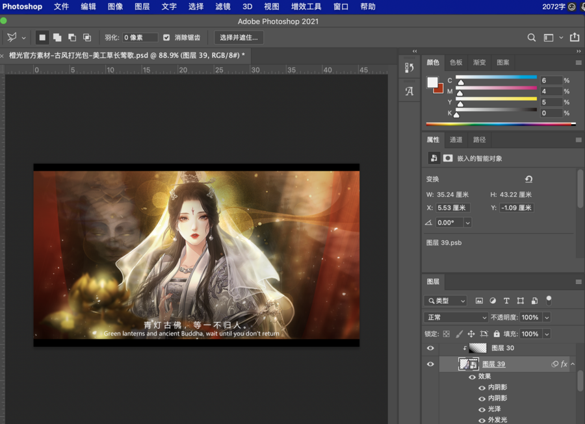Click the search icon in options bar
The image size is (585, 424).
tap(532, 38)
